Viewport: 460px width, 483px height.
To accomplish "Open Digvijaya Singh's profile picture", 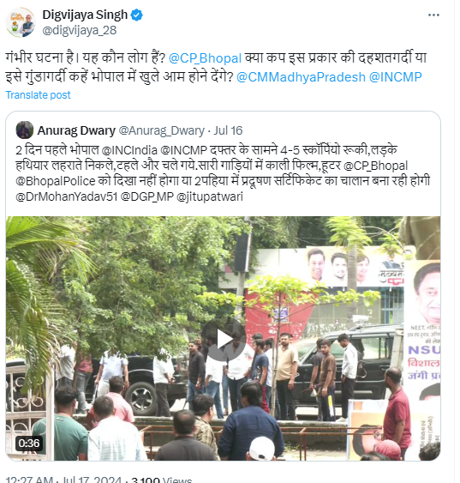I will 21,23.
